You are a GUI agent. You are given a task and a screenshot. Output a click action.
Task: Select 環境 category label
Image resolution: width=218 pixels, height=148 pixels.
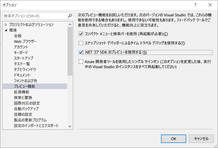click(13, 30)
